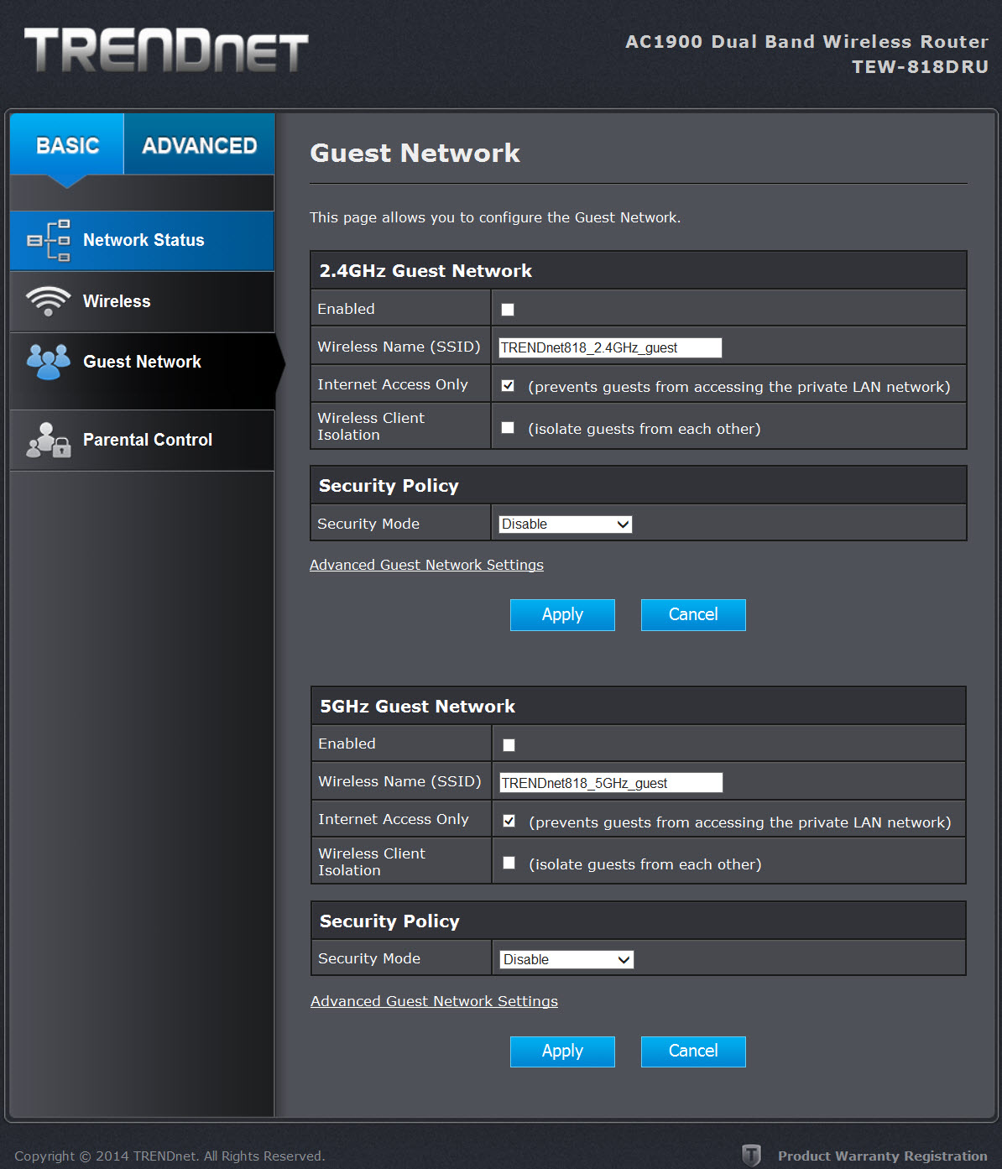
Task: Click the warranty shield icon in footer
Action: [752, 1156]
